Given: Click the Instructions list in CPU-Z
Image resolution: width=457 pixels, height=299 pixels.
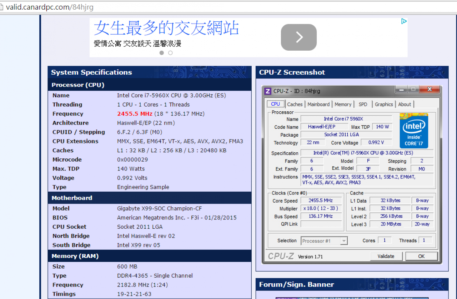Looking at the screenshot, I should pyautogui.click(x=367, y=180).
